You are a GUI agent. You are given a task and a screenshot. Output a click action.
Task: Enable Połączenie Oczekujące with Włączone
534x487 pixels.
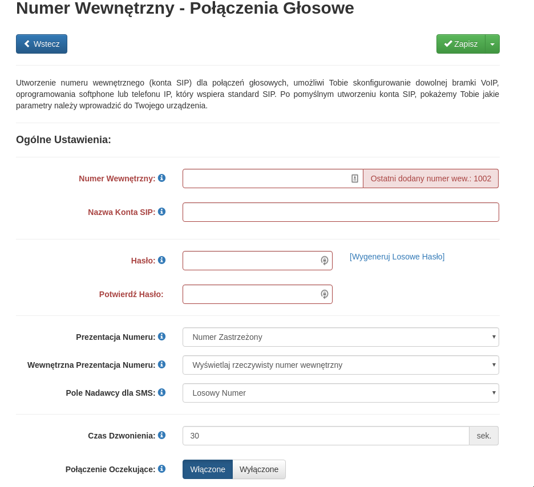pos(208,469)
